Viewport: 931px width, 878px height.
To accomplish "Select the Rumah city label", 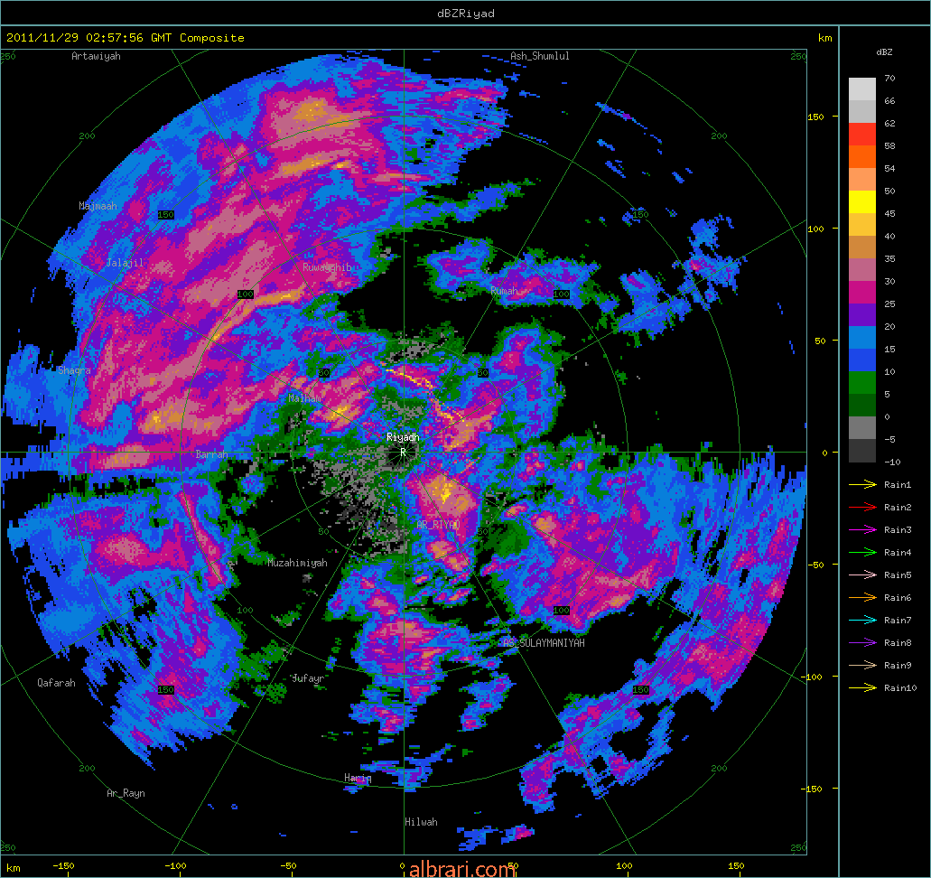I will (504, 291).
